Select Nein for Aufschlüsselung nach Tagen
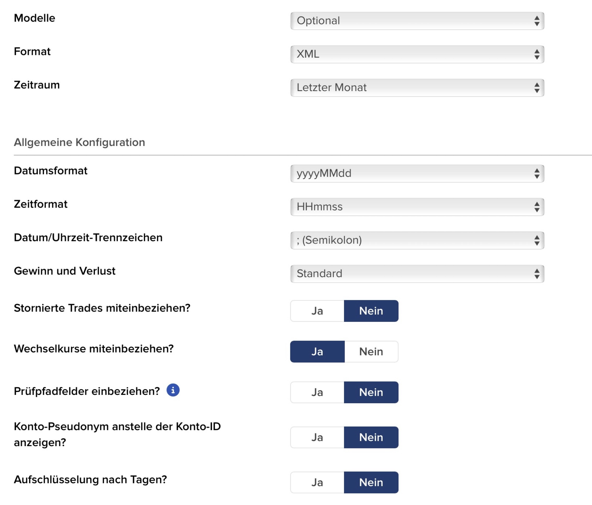 (x=371, y=482)
